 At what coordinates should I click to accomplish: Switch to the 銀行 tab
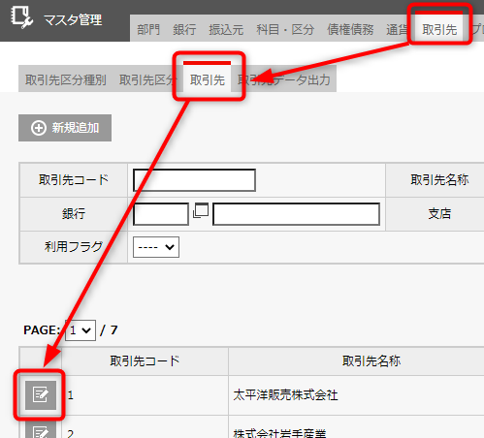(184, 30)
